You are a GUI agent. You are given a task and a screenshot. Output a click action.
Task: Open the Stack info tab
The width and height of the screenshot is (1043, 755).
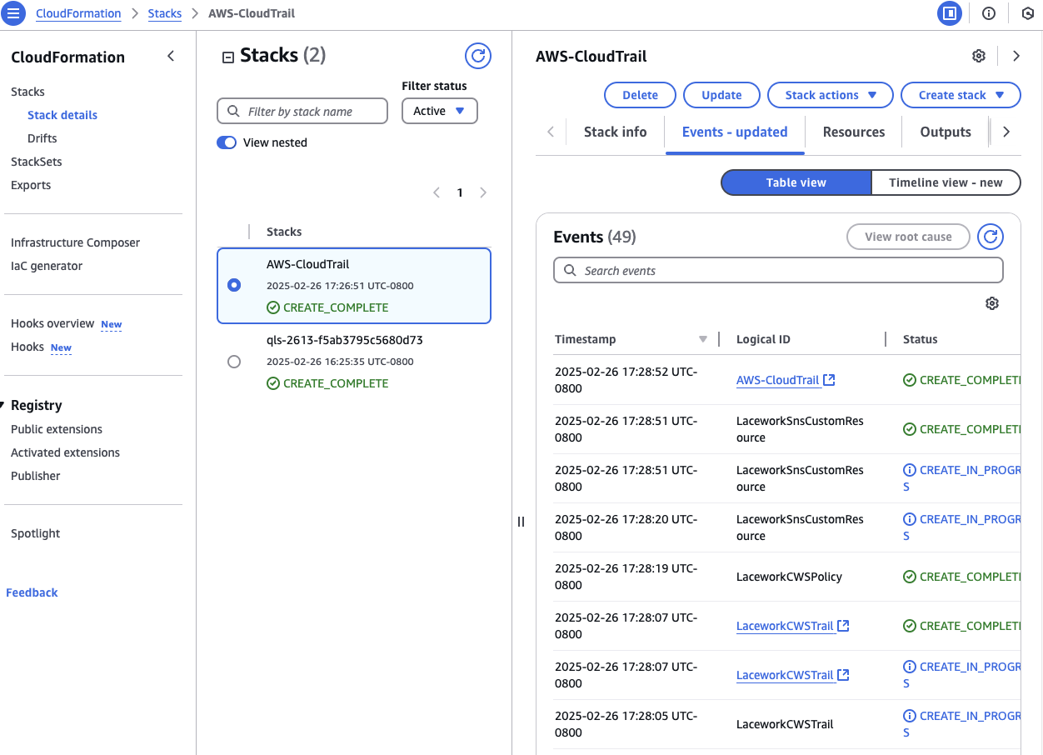point(615,132)
